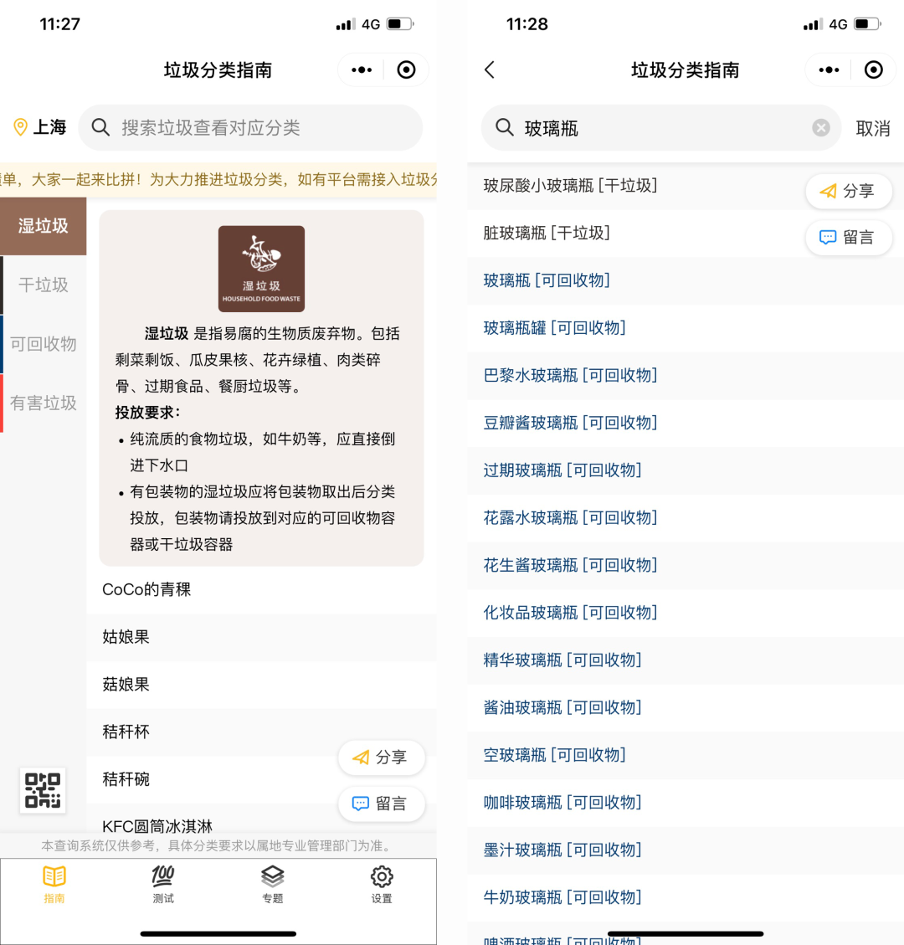
Task: Focus the 搜索垃圾查看对应分类 search field
Action: click(251, 127)
